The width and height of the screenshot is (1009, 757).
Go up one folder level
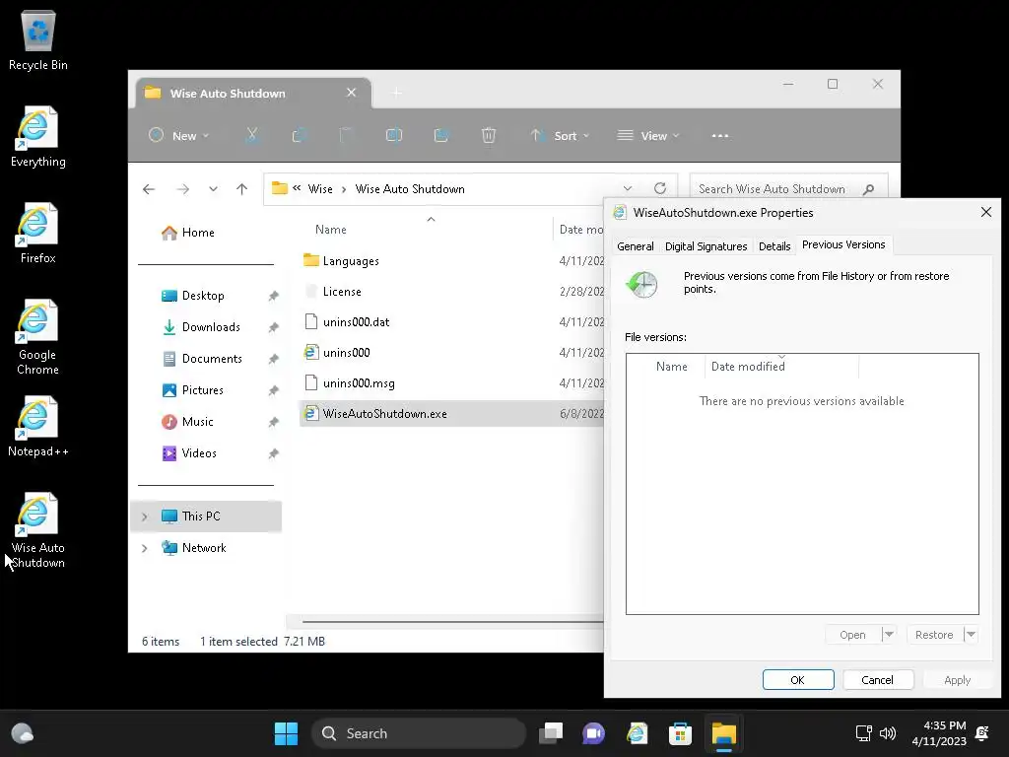click(242, 189)
